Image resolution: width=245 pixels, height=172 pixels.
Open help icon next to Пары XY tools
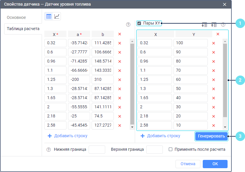click(x=223, y=25)
